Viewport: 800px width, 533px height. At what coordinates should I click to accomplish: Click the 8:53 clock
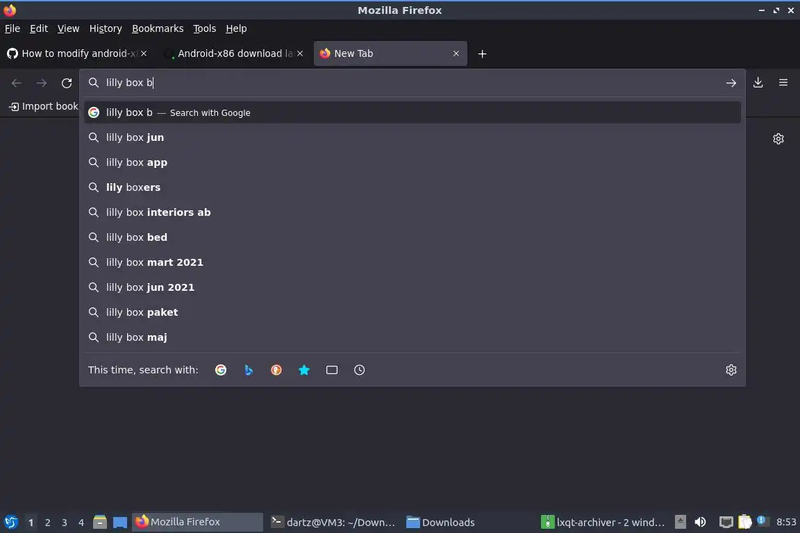pyautogui.click(x=786, y=523)
